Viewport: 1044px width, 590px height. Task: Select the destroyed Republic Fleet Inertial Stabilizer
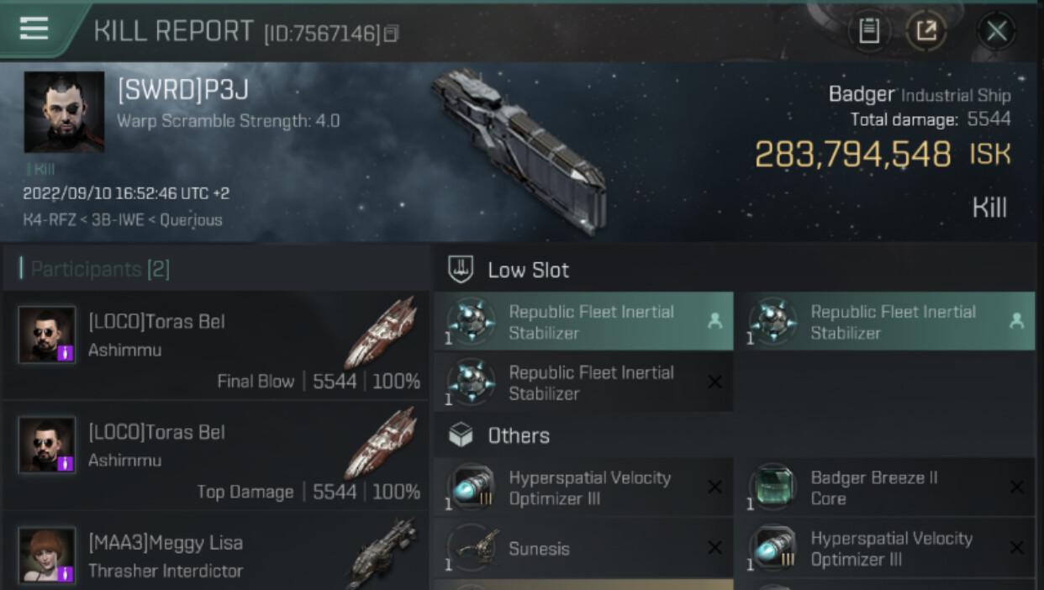[583, 382]
